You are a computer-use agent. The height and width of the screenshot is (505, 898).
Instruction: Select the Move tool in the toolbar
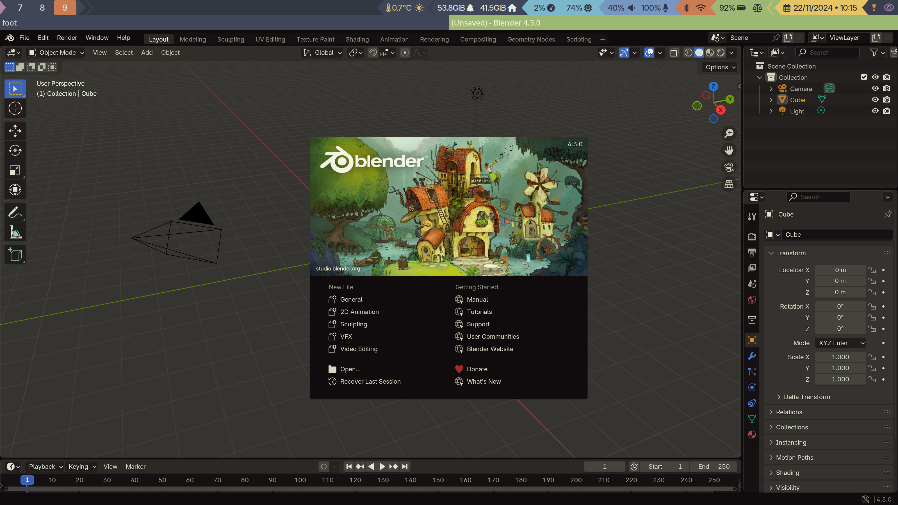pyautogui.click(x=15, y=131)
